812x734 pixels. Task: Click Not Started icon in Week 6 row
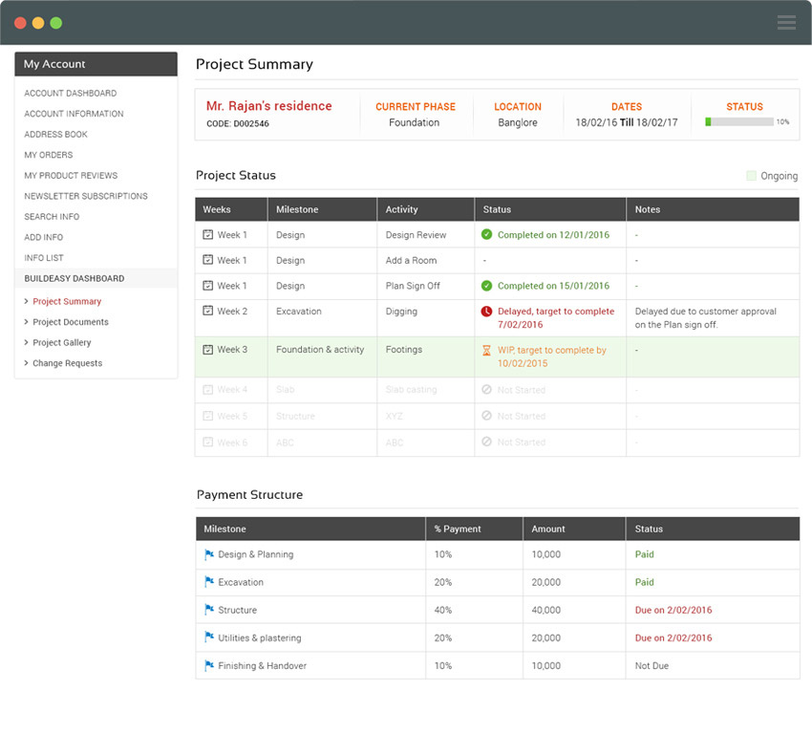(486, 442)
